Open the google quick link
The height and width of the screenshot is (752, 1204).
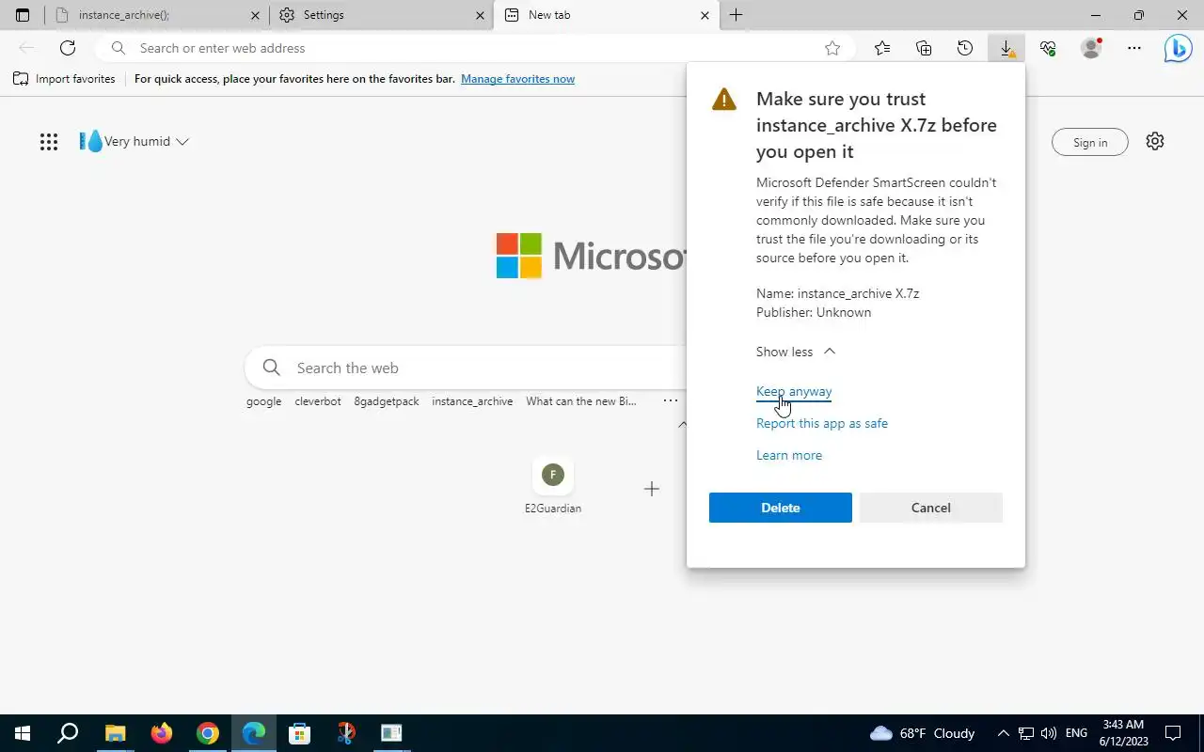(x=264, y=401)
